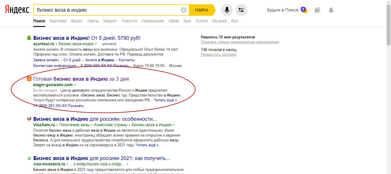Open Будьте в Плюсе link
Viewport: 391px width, 174px height.
282,10
